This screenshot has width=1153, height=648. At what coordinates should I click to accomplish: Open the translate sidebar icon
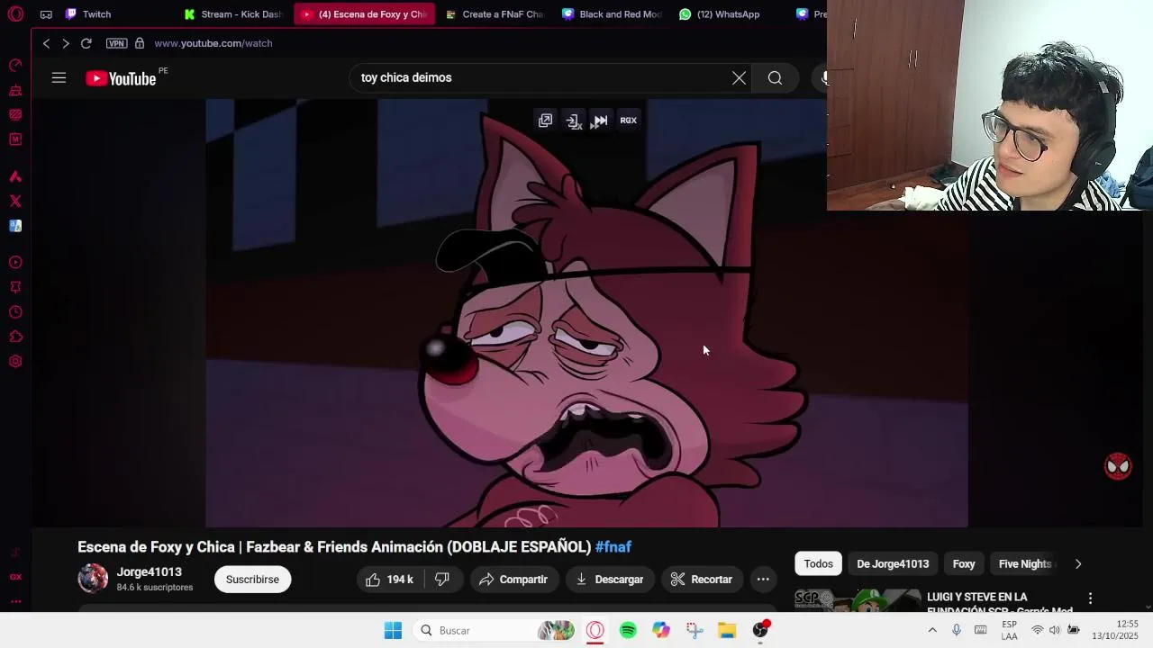click(x=15, y=226)
